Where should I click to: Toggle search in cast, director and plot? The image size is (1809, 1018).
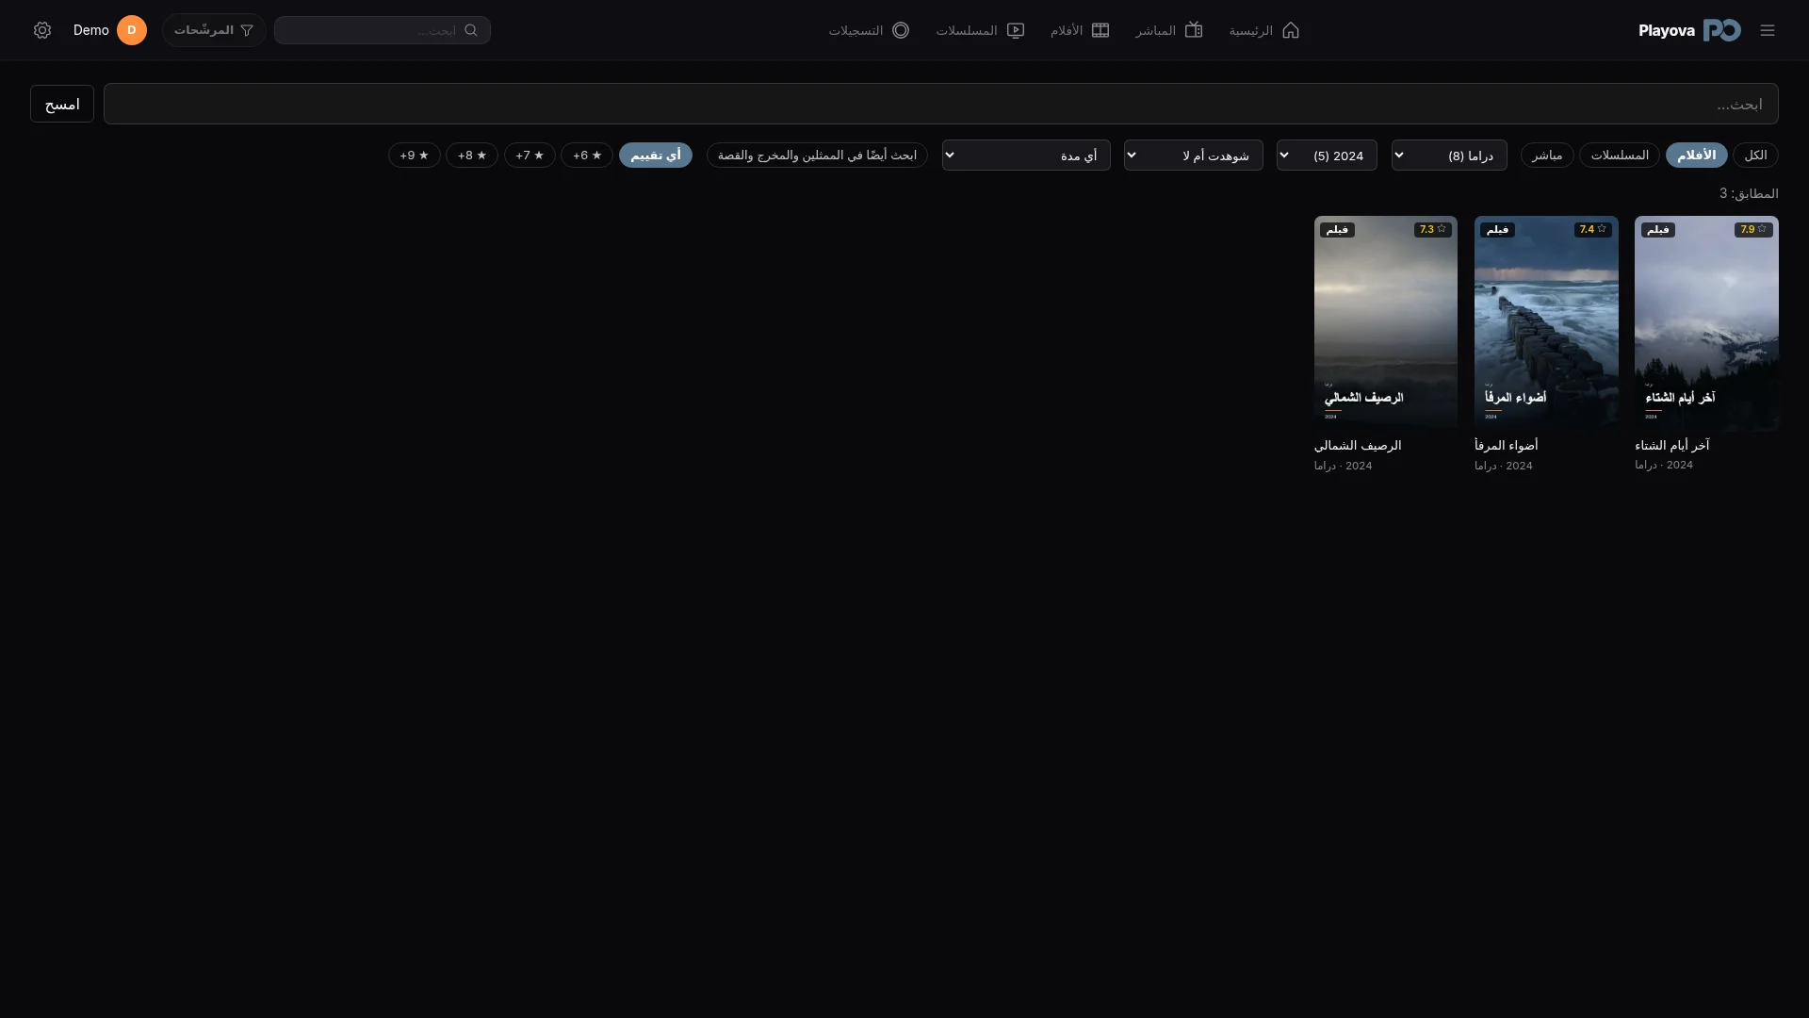(817, 155)
